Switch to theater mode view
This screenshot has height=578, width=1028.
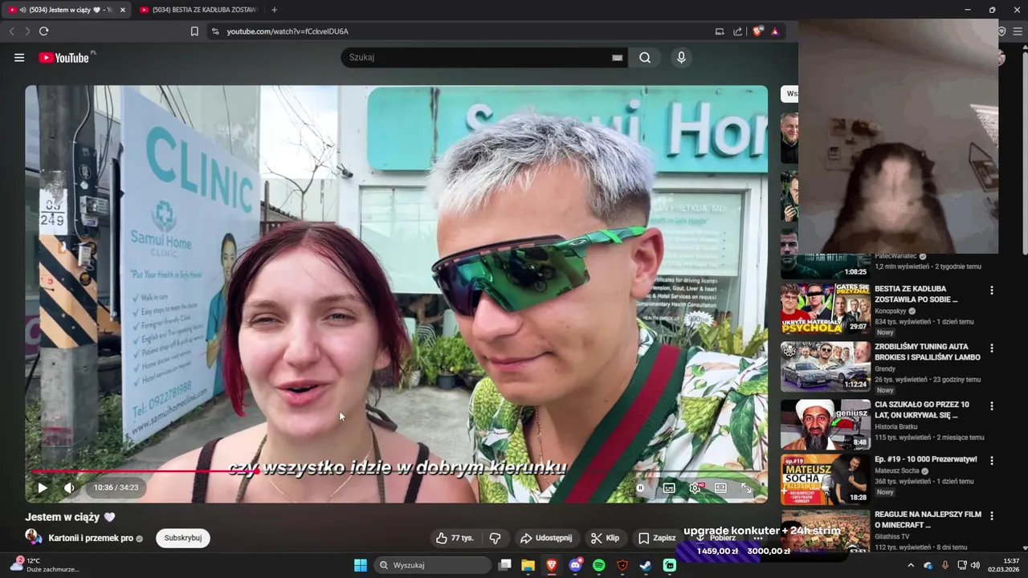tap(720, 487)
